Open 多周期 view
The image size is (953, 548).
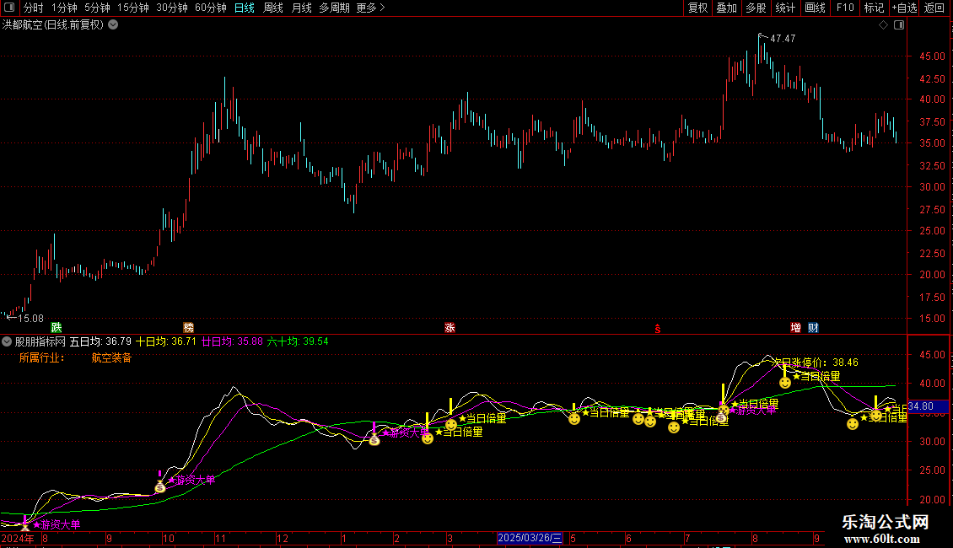pos(334,8)
